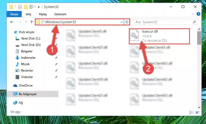This screenshot has width=206, height=124.
Task: Expand the ribbon with the chevron
Action: [x=192, y=14]
